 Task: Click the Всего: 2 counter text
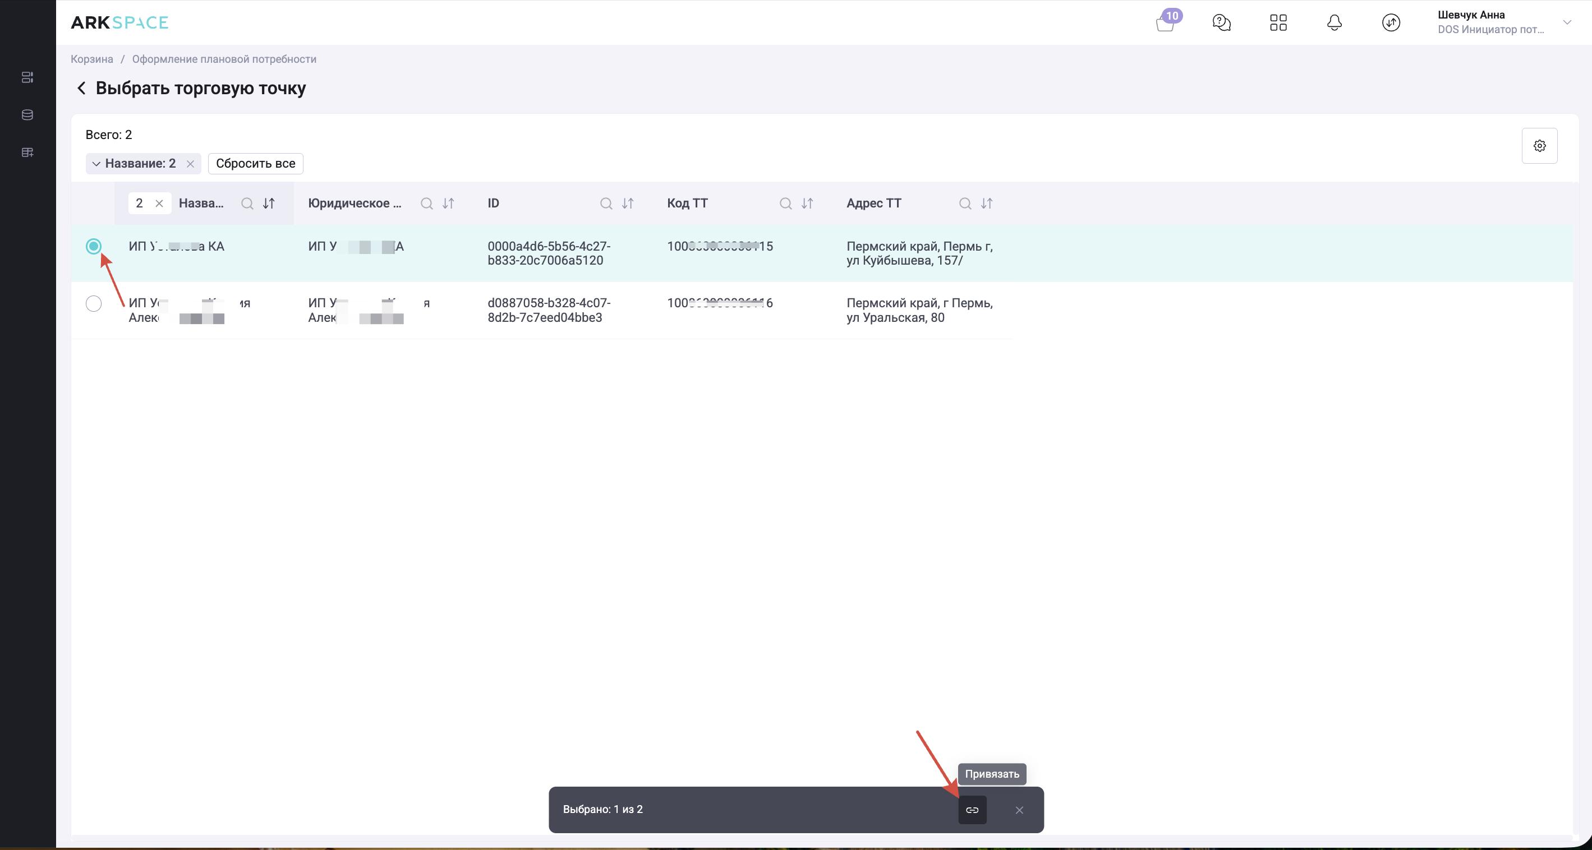(109, 135)
